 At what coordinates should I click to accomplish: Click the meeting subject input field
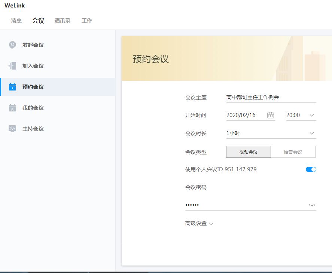[x=271, y=97]
